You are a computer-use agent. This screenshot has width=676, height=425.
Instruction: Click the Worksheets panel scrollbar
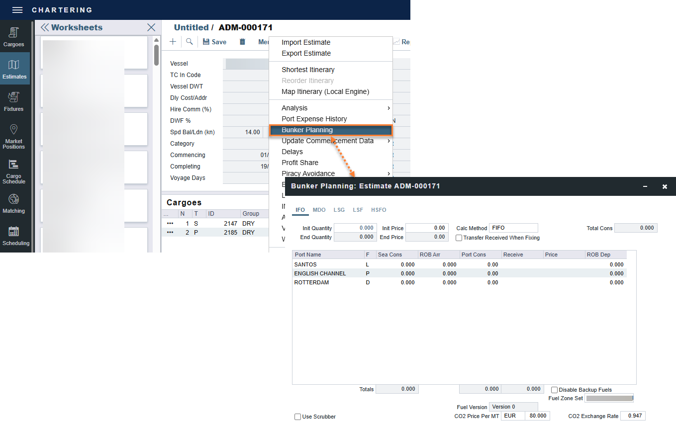(x=156, y=55)
